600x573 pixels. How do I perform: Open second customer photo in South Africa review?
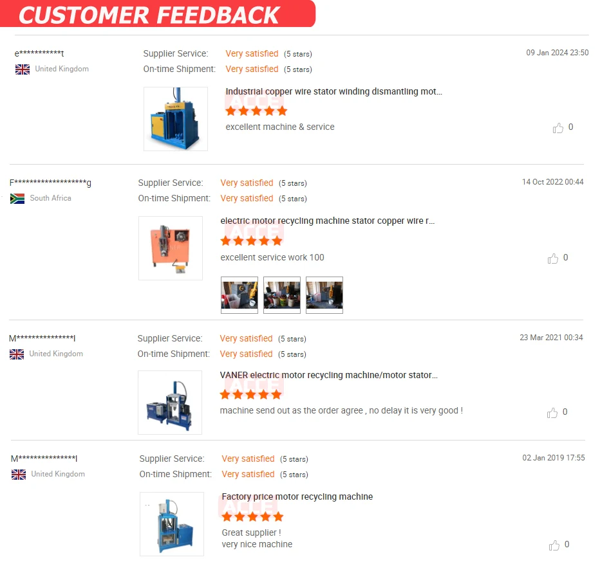pyautogui.click(x=282, y=295)
